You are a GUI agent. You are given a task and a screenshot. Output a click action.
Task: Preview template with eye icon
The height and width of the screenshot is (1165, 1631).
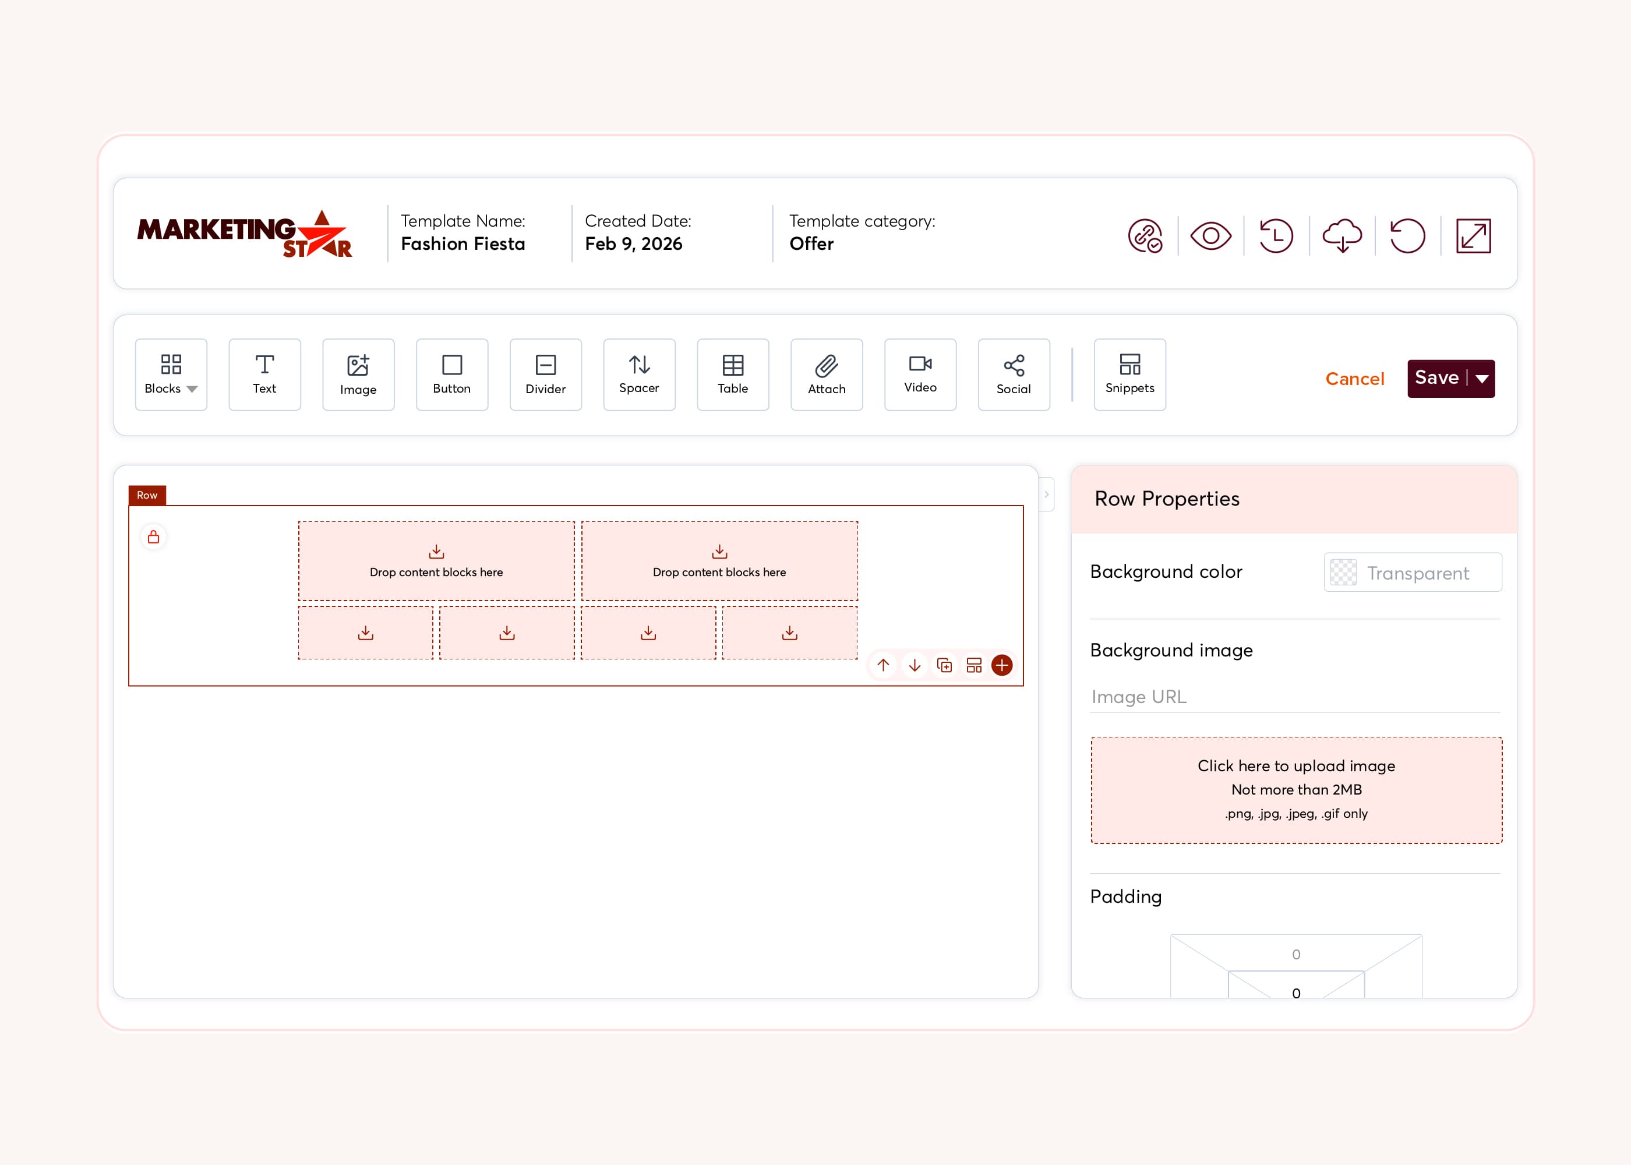tap(1210, 236)
